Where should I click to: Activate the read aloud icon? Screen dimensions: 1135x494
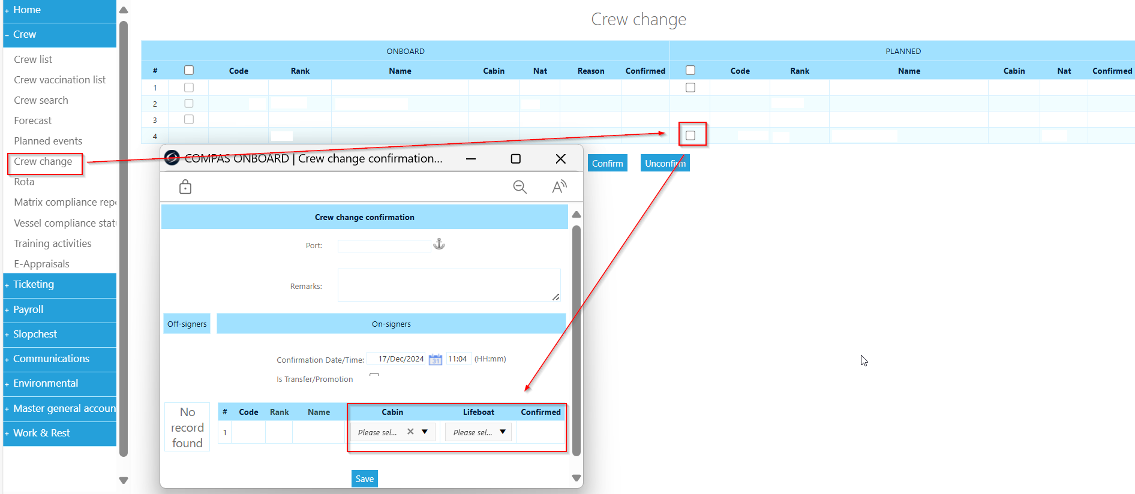[x=559, y=187]
